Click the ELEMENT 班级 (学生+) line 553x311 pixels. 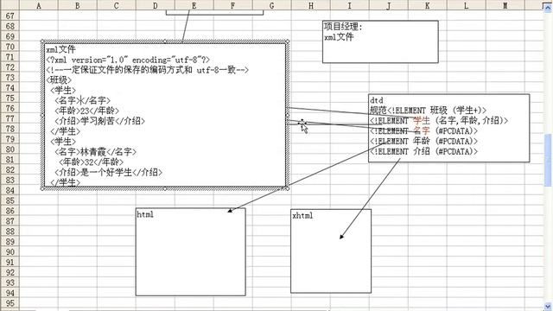pyautogui.click(x=437, y=111)
